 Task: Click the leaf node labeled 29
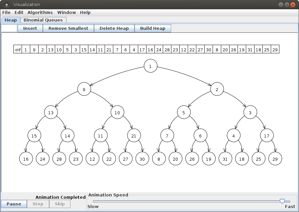pyautogui.click(x=275, y=159)
